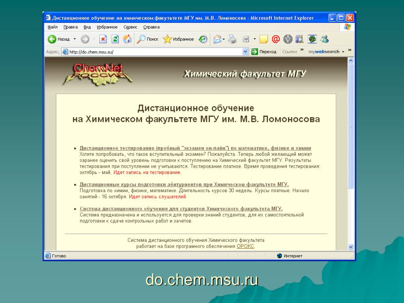Open the Система дистанционного обучения для студентов link

click(x=181, y=209)
